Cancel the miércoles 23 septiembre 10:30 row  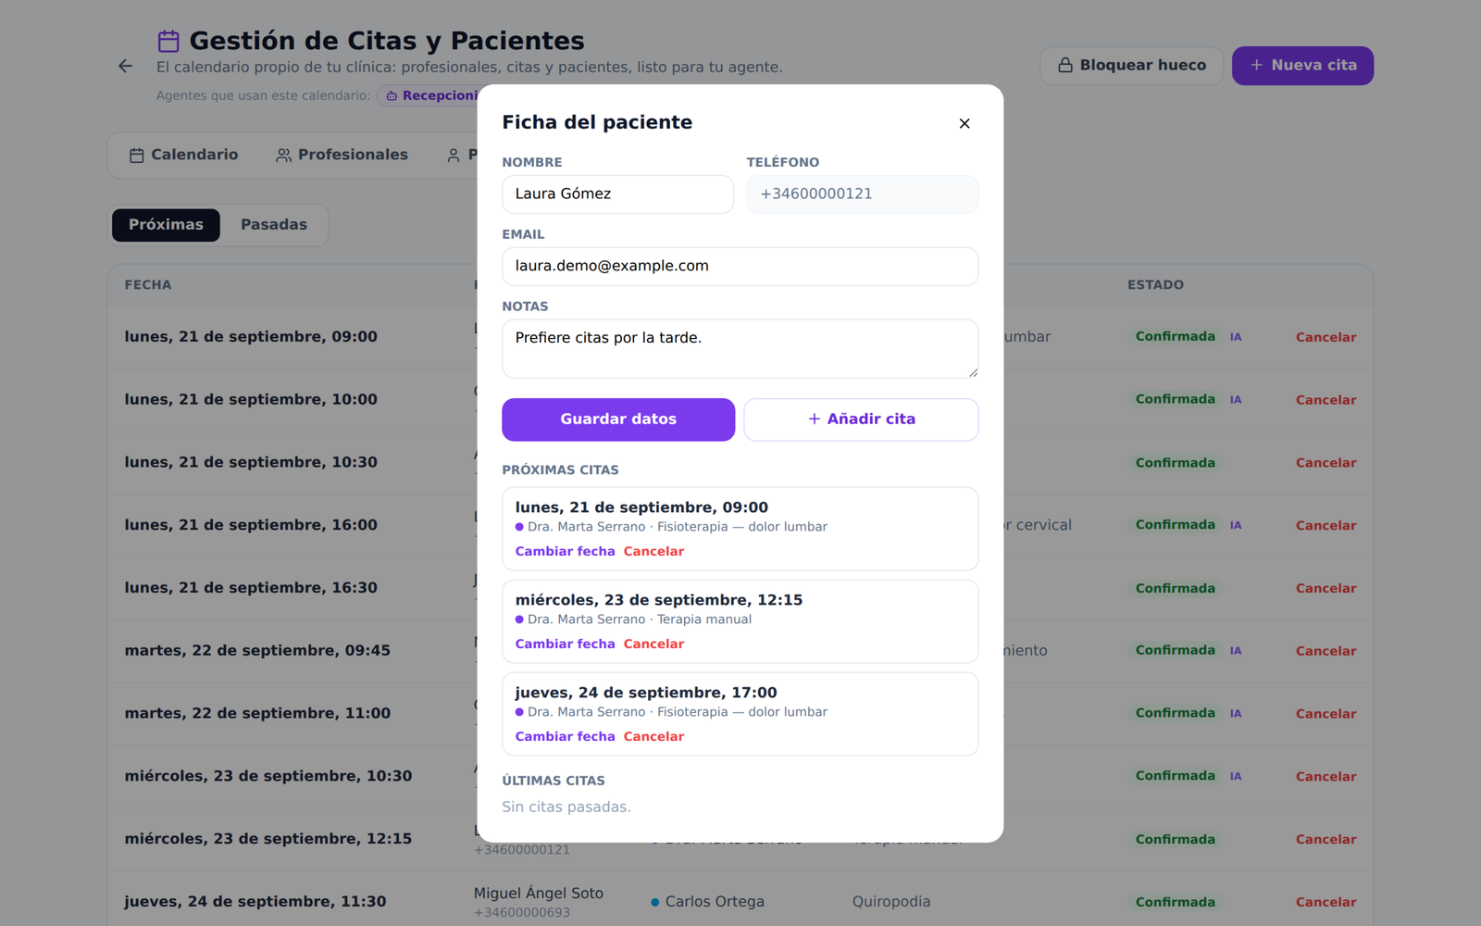[x=1325, y=777]
